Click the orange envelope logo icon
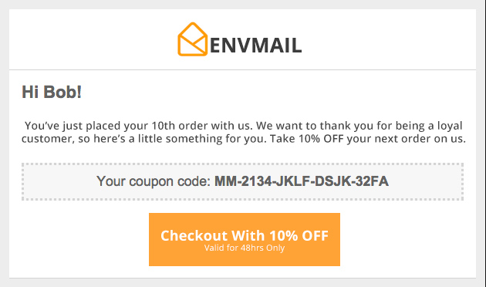Screen dimensions: 486x287 192,39
